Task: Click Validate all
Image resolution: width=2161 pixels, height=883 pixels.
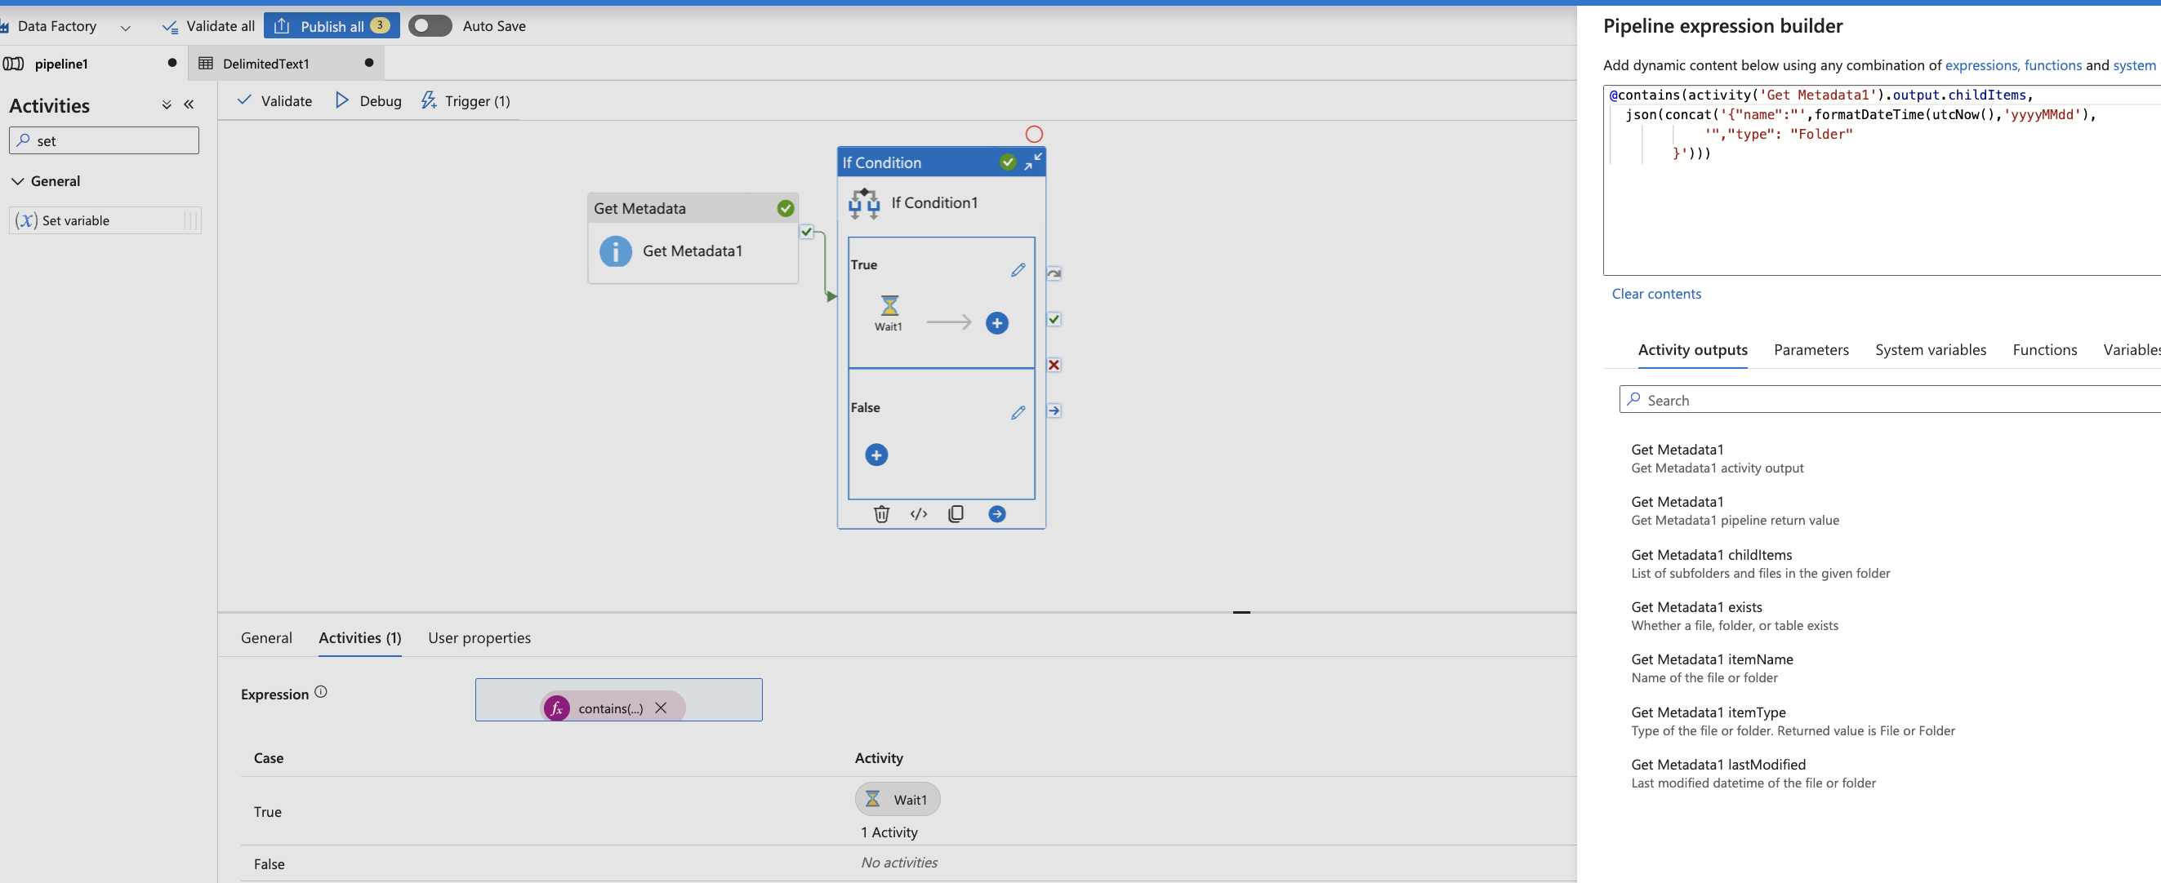Action: point(208,26)
